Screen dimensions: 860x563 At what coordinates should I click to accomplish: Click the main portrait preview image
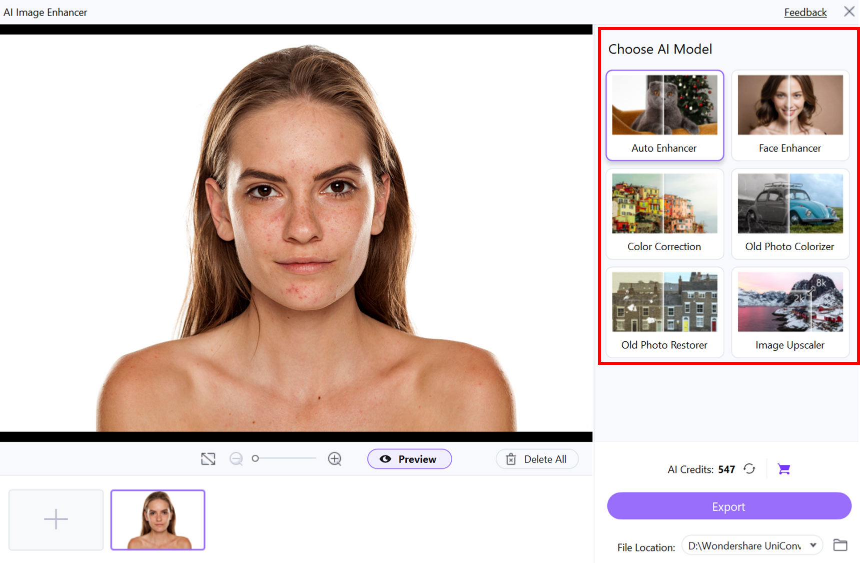click(296, 233)
